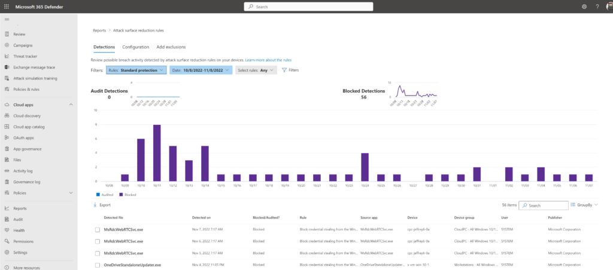Check the Nov 5 MsRdcWebRTCSvc.exe row checkbox
The image size is (613, 270).
(x=98, y=253)
